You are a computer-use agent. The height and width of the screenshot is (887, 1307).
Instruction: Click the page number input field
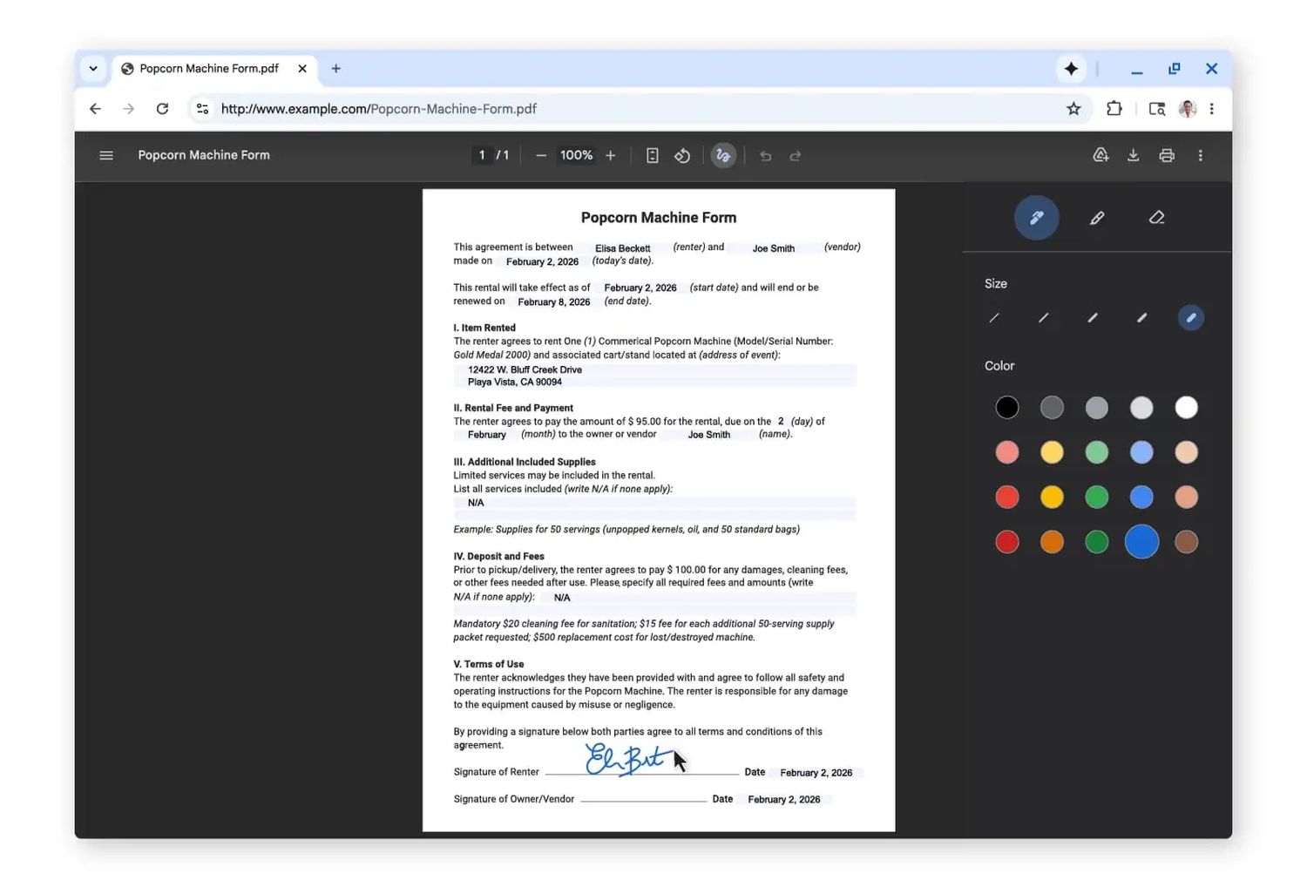(x=482, y=155)
